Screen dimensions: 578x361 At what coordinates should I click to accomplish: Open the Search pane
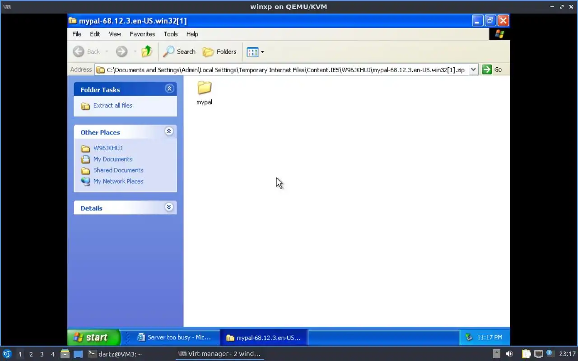179,51
